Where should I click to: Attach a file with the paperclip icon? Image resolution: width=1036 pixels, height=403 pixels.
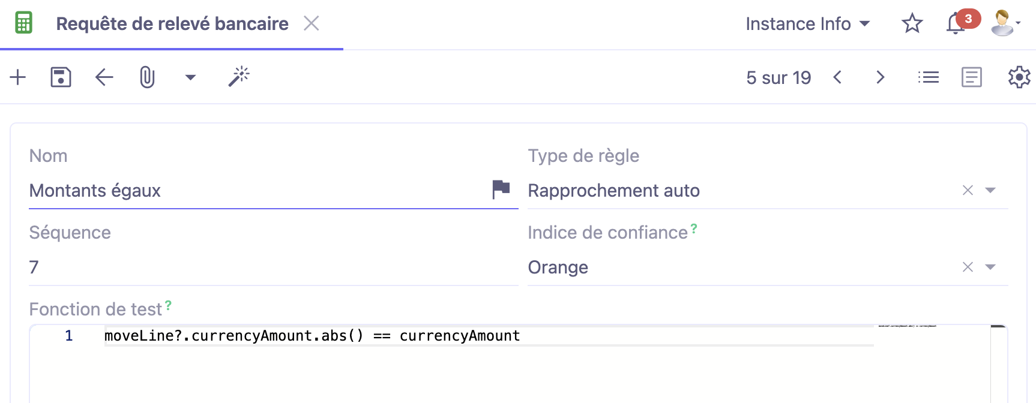(148, 77)
